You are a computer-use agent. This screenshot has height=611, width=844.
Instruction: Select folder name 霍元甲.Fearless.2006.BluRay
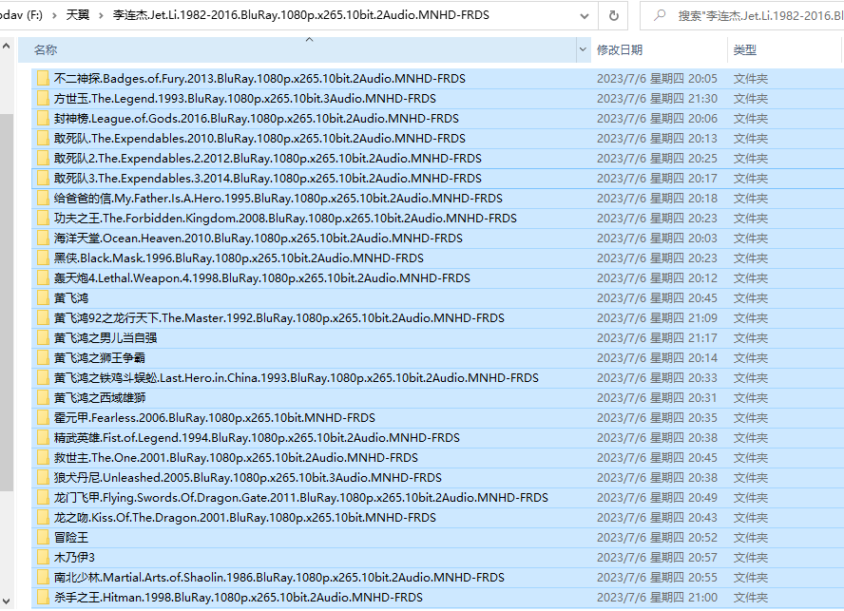click(x=214, y=418)
